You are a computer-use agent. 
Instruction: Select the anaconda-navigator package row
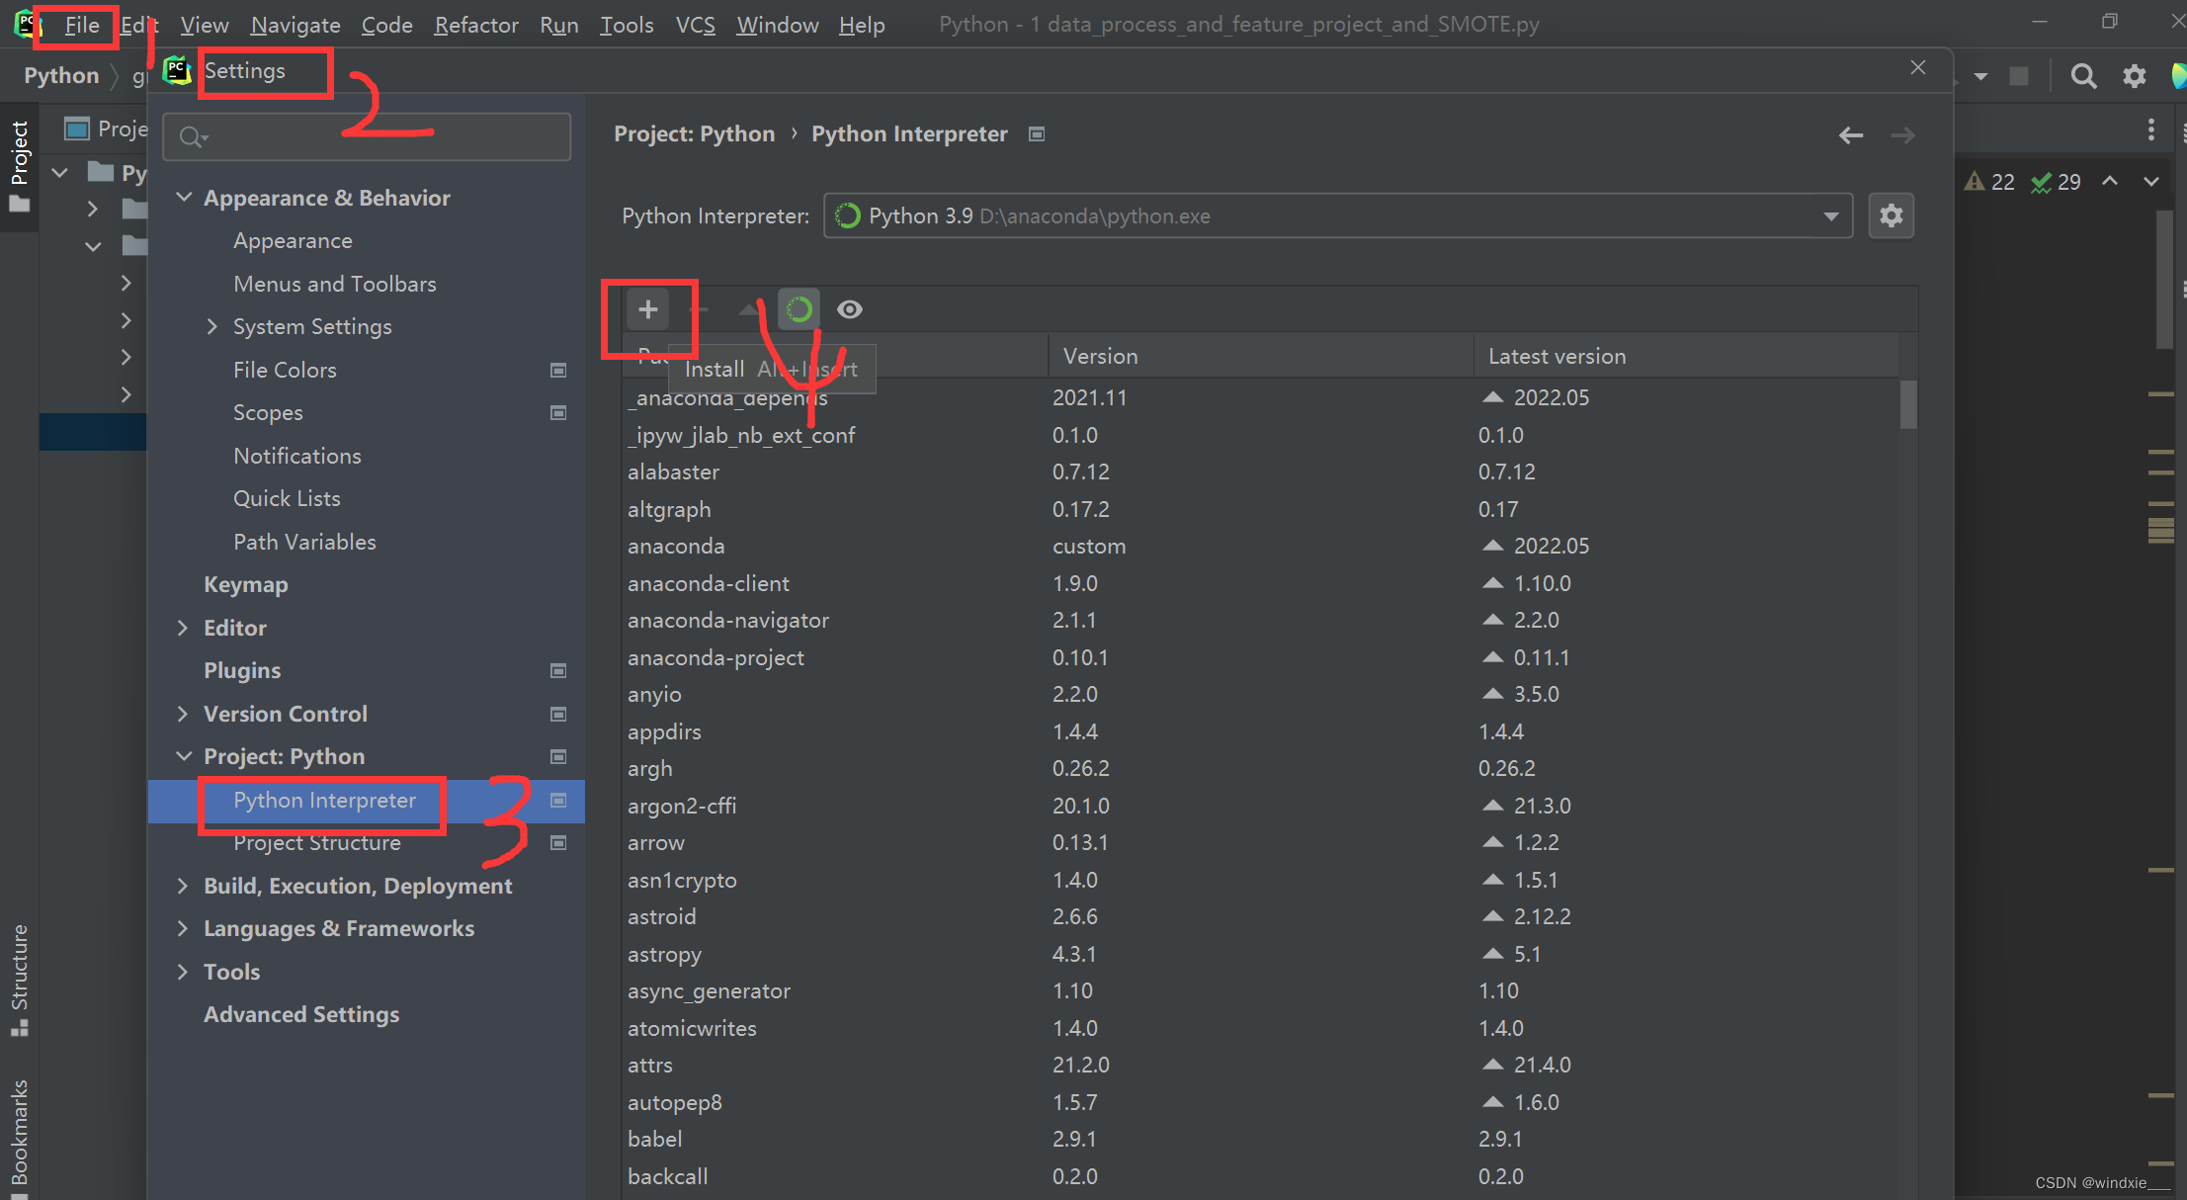coord(1260,621)
